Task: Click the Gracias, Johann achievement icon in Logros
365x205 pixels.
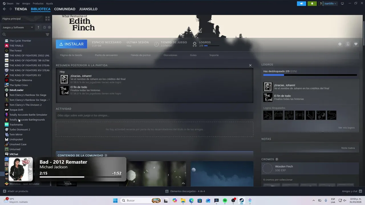Action: (x=268, y=87)
